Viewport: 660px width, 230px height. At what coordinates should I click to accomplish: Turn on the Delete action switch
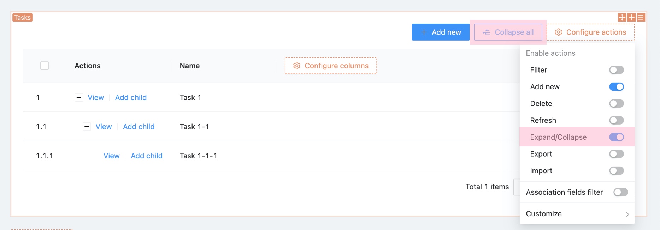click(x=617, y=104)
